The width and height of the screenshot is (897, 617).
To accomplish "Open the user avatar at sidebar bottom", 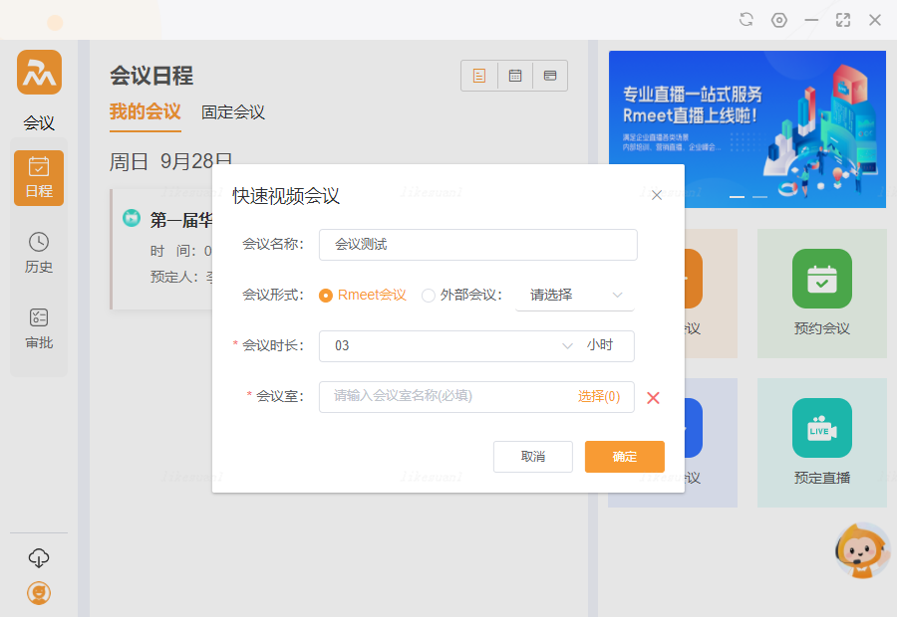I will tap(39, 593).
